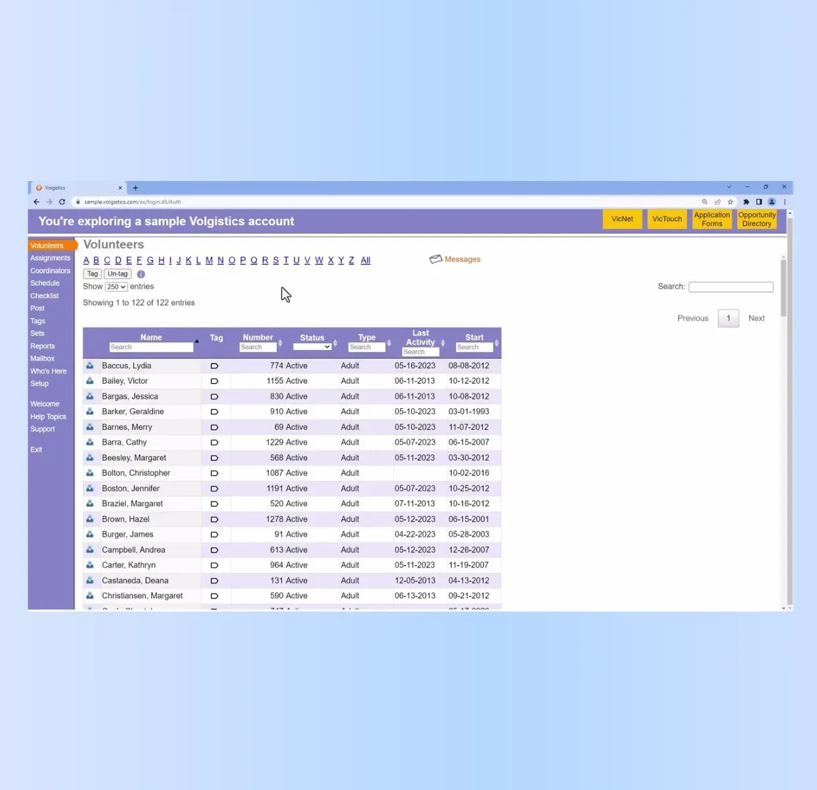Toggle tag for Christiansen, Margaret
The width and height of the screenshot is (817, 790).
[x=214, y=596]
